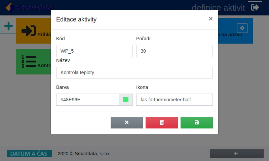Click the Pořadí field showing 30
Viewport: 269px width, 161px height.
[175, 51]
